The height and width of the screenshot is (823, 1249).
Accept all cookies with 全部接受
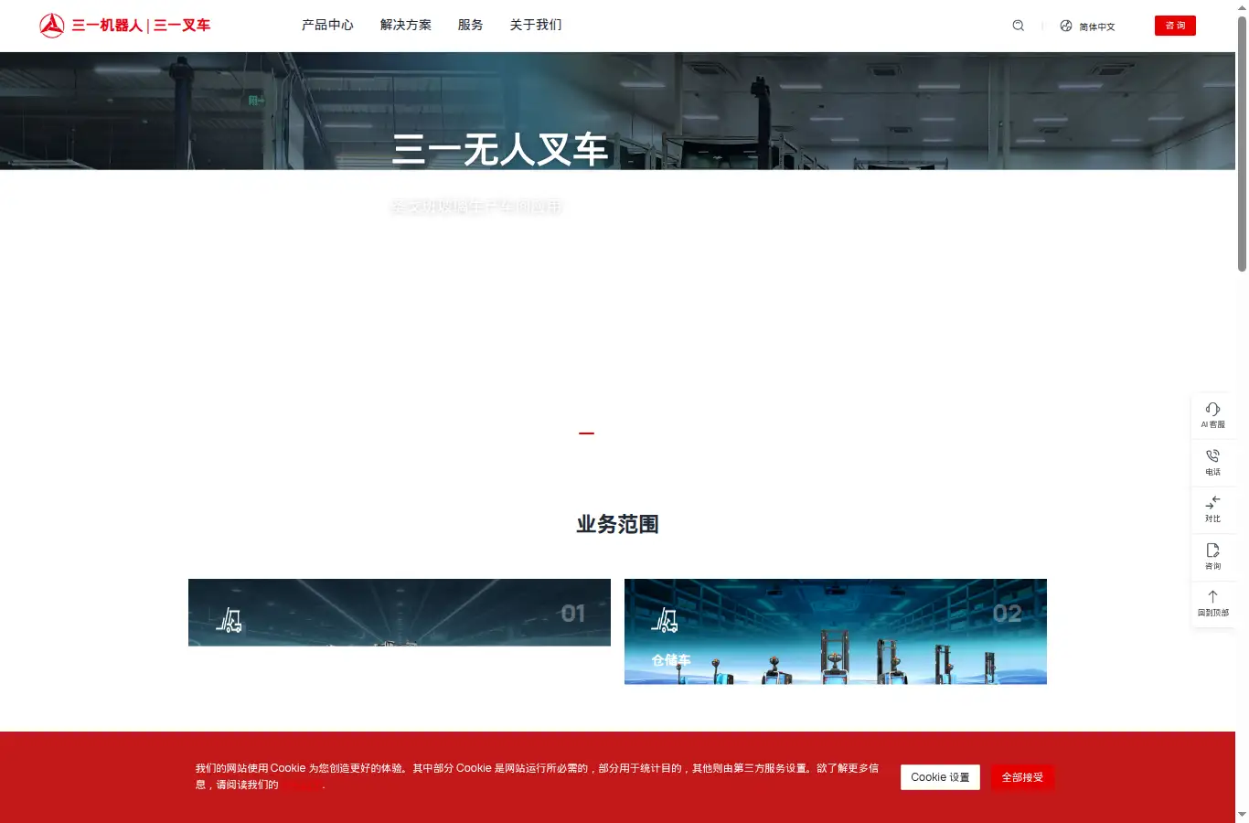click(x=1022, y=777)
